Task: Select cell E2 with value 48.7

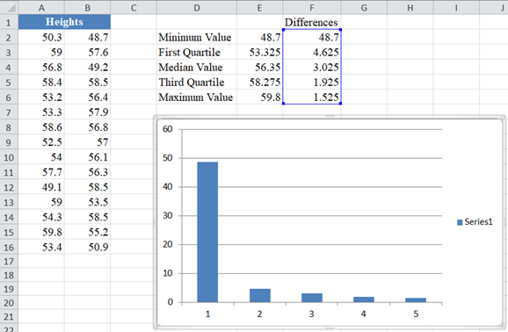Action: point(259,37)
